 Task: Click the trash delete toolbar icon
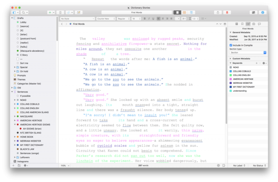(x=60, y=13)
